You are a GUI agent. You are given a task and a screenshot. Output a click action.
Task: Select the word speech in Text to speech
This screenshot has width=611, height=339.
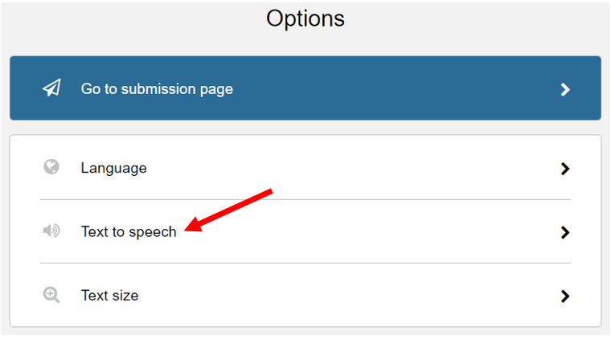click(x=153, y=232)
